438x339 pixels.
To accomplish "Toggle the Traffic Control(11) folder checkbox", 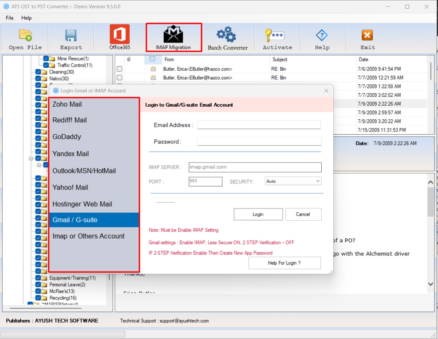I will click(46, 65).
